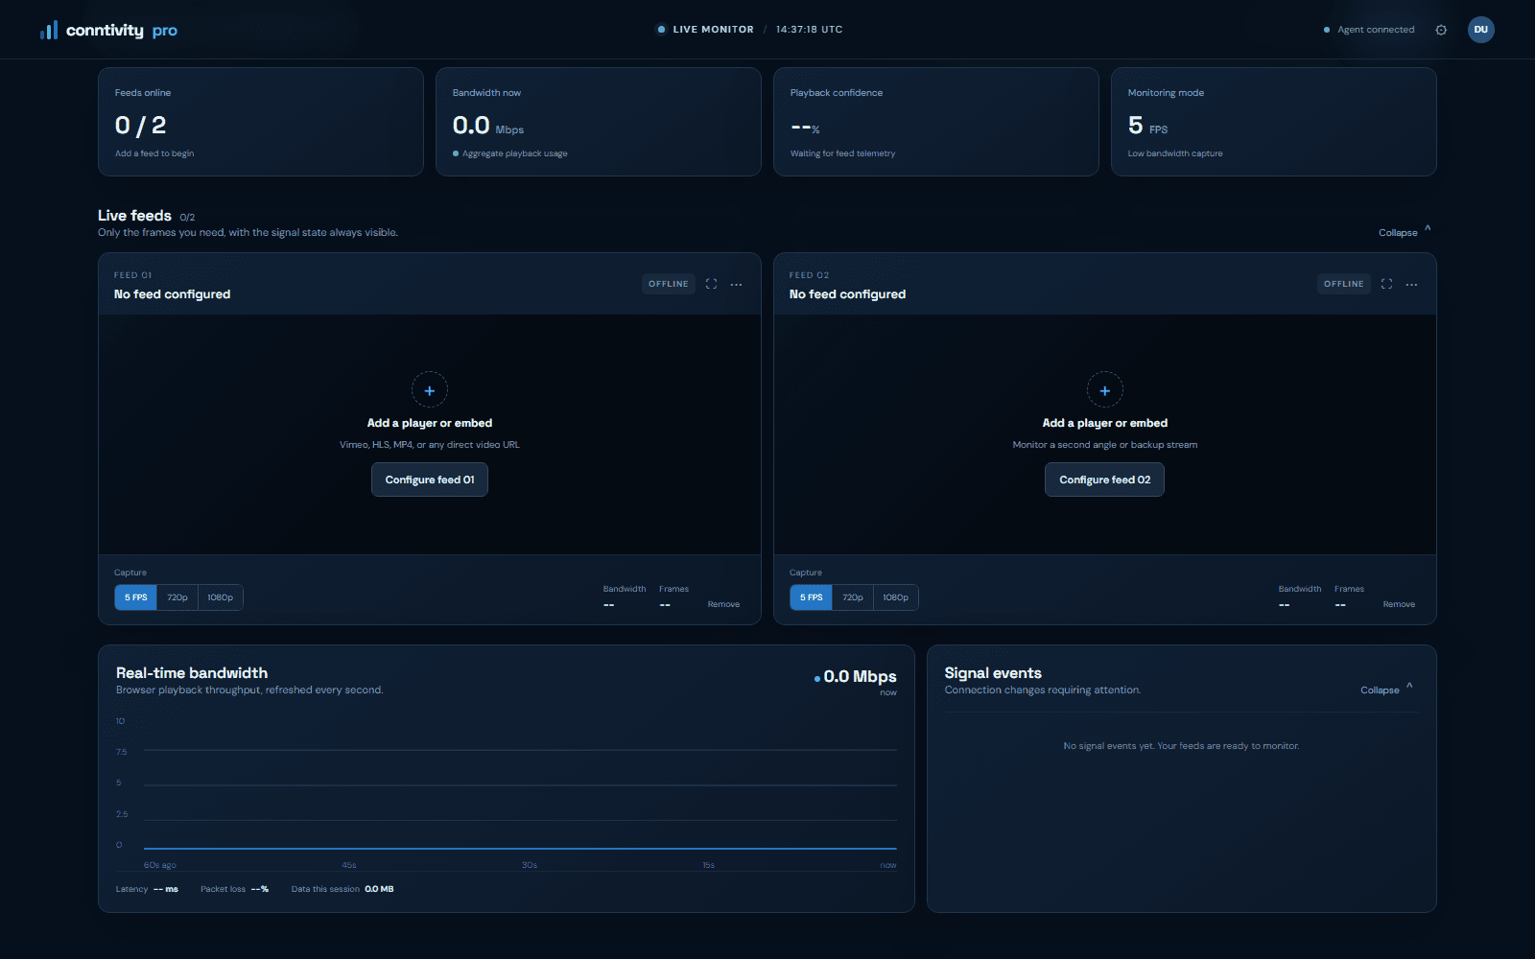Image resolution: width=1535 pixels, height=959 pixels.
Task: Remove Feed 01
Action: (723, 604)
